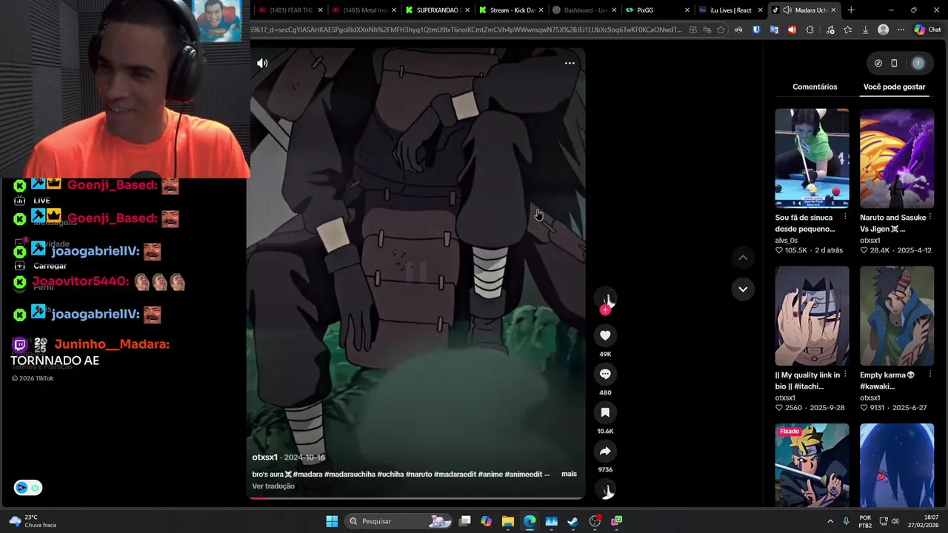
Task: Open a new browser tab
Action: coord(851,10)
